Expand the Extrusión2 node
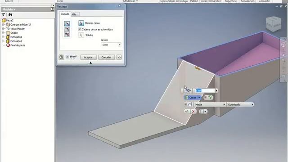Viewport: 288px width, 162px height. coord(3,41)
